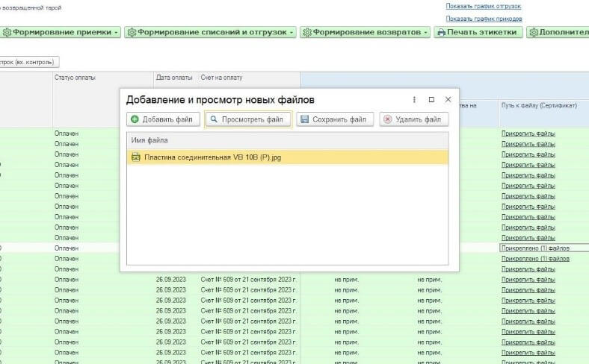Click the Статус оплаты column header
Image resolution: width=589 pixels, height=364 pixels.
tap(75, 78)
